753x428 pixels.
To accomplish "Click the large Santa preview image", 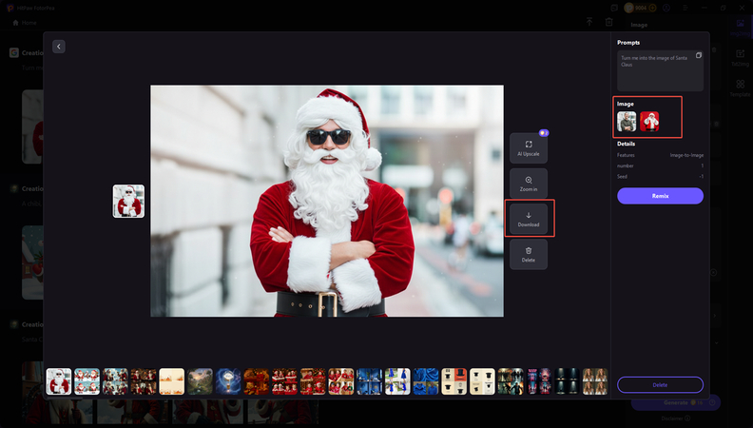I will (327, 201).
